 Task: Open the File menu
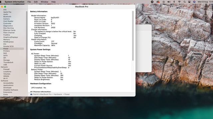[29, 2]
